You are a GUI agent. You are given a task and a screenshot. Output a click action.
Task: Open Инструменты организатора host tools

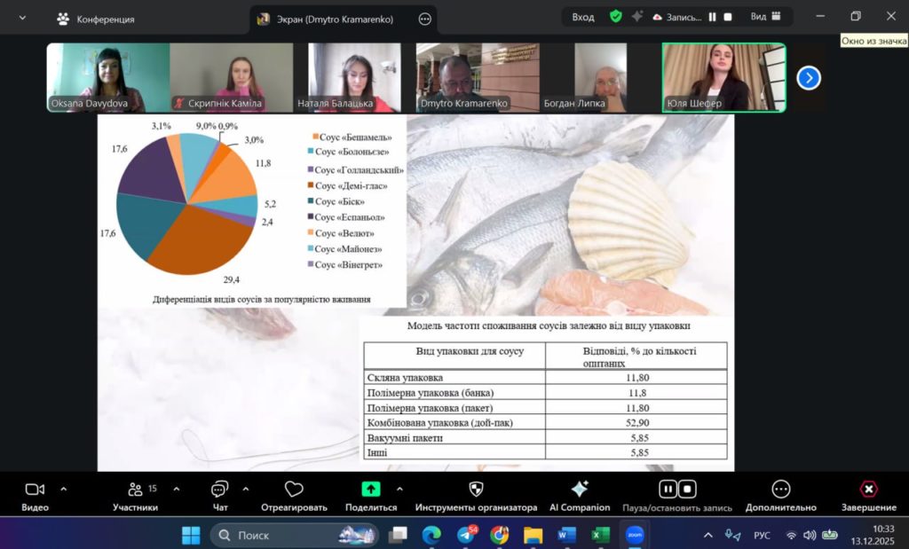476,495
